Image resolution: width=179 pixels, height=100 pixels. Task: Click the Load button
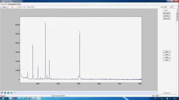click(167, 54)
